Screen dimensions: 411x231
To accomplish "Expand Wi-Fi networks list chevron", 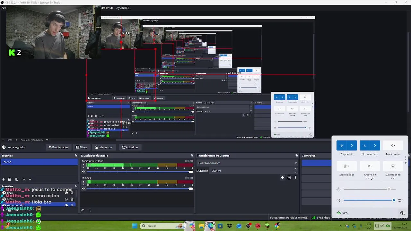I will 352,146.
